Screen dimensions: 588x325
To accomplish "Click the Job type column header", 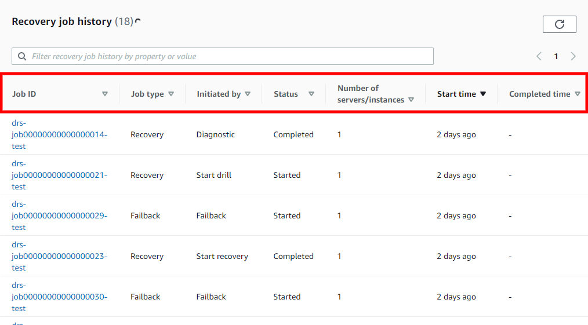I will tap(147, 94).
